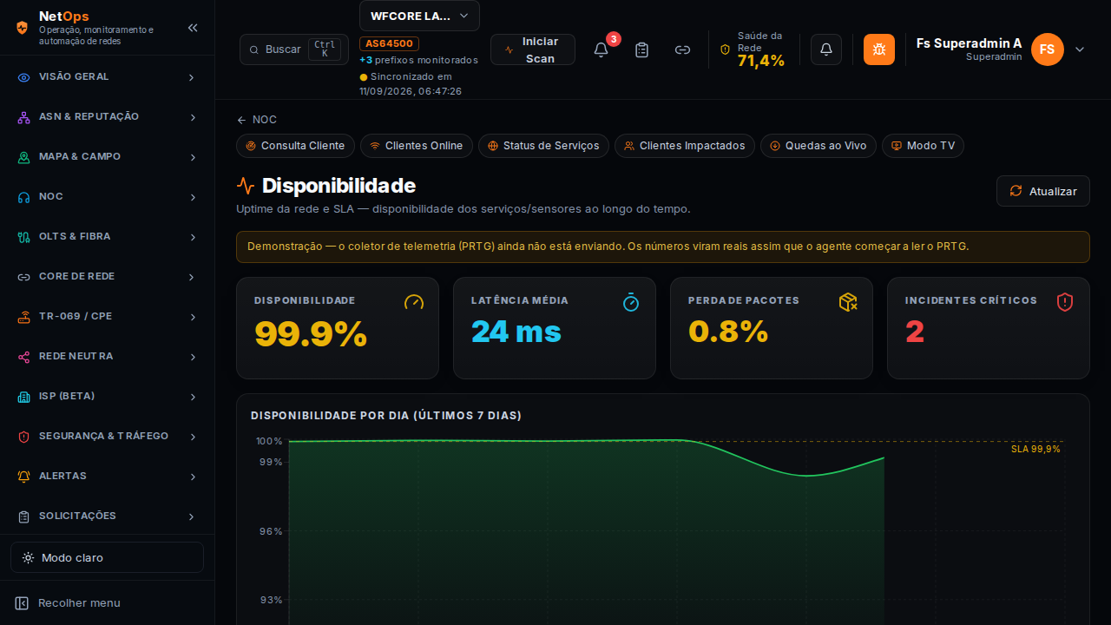Click the shield alert icon on Incidentes Críticos
This screenshot has width=1111, height=625.
1065,302
